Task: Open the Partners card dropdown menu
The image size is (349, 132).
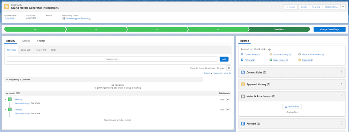Action: (341, 123)
